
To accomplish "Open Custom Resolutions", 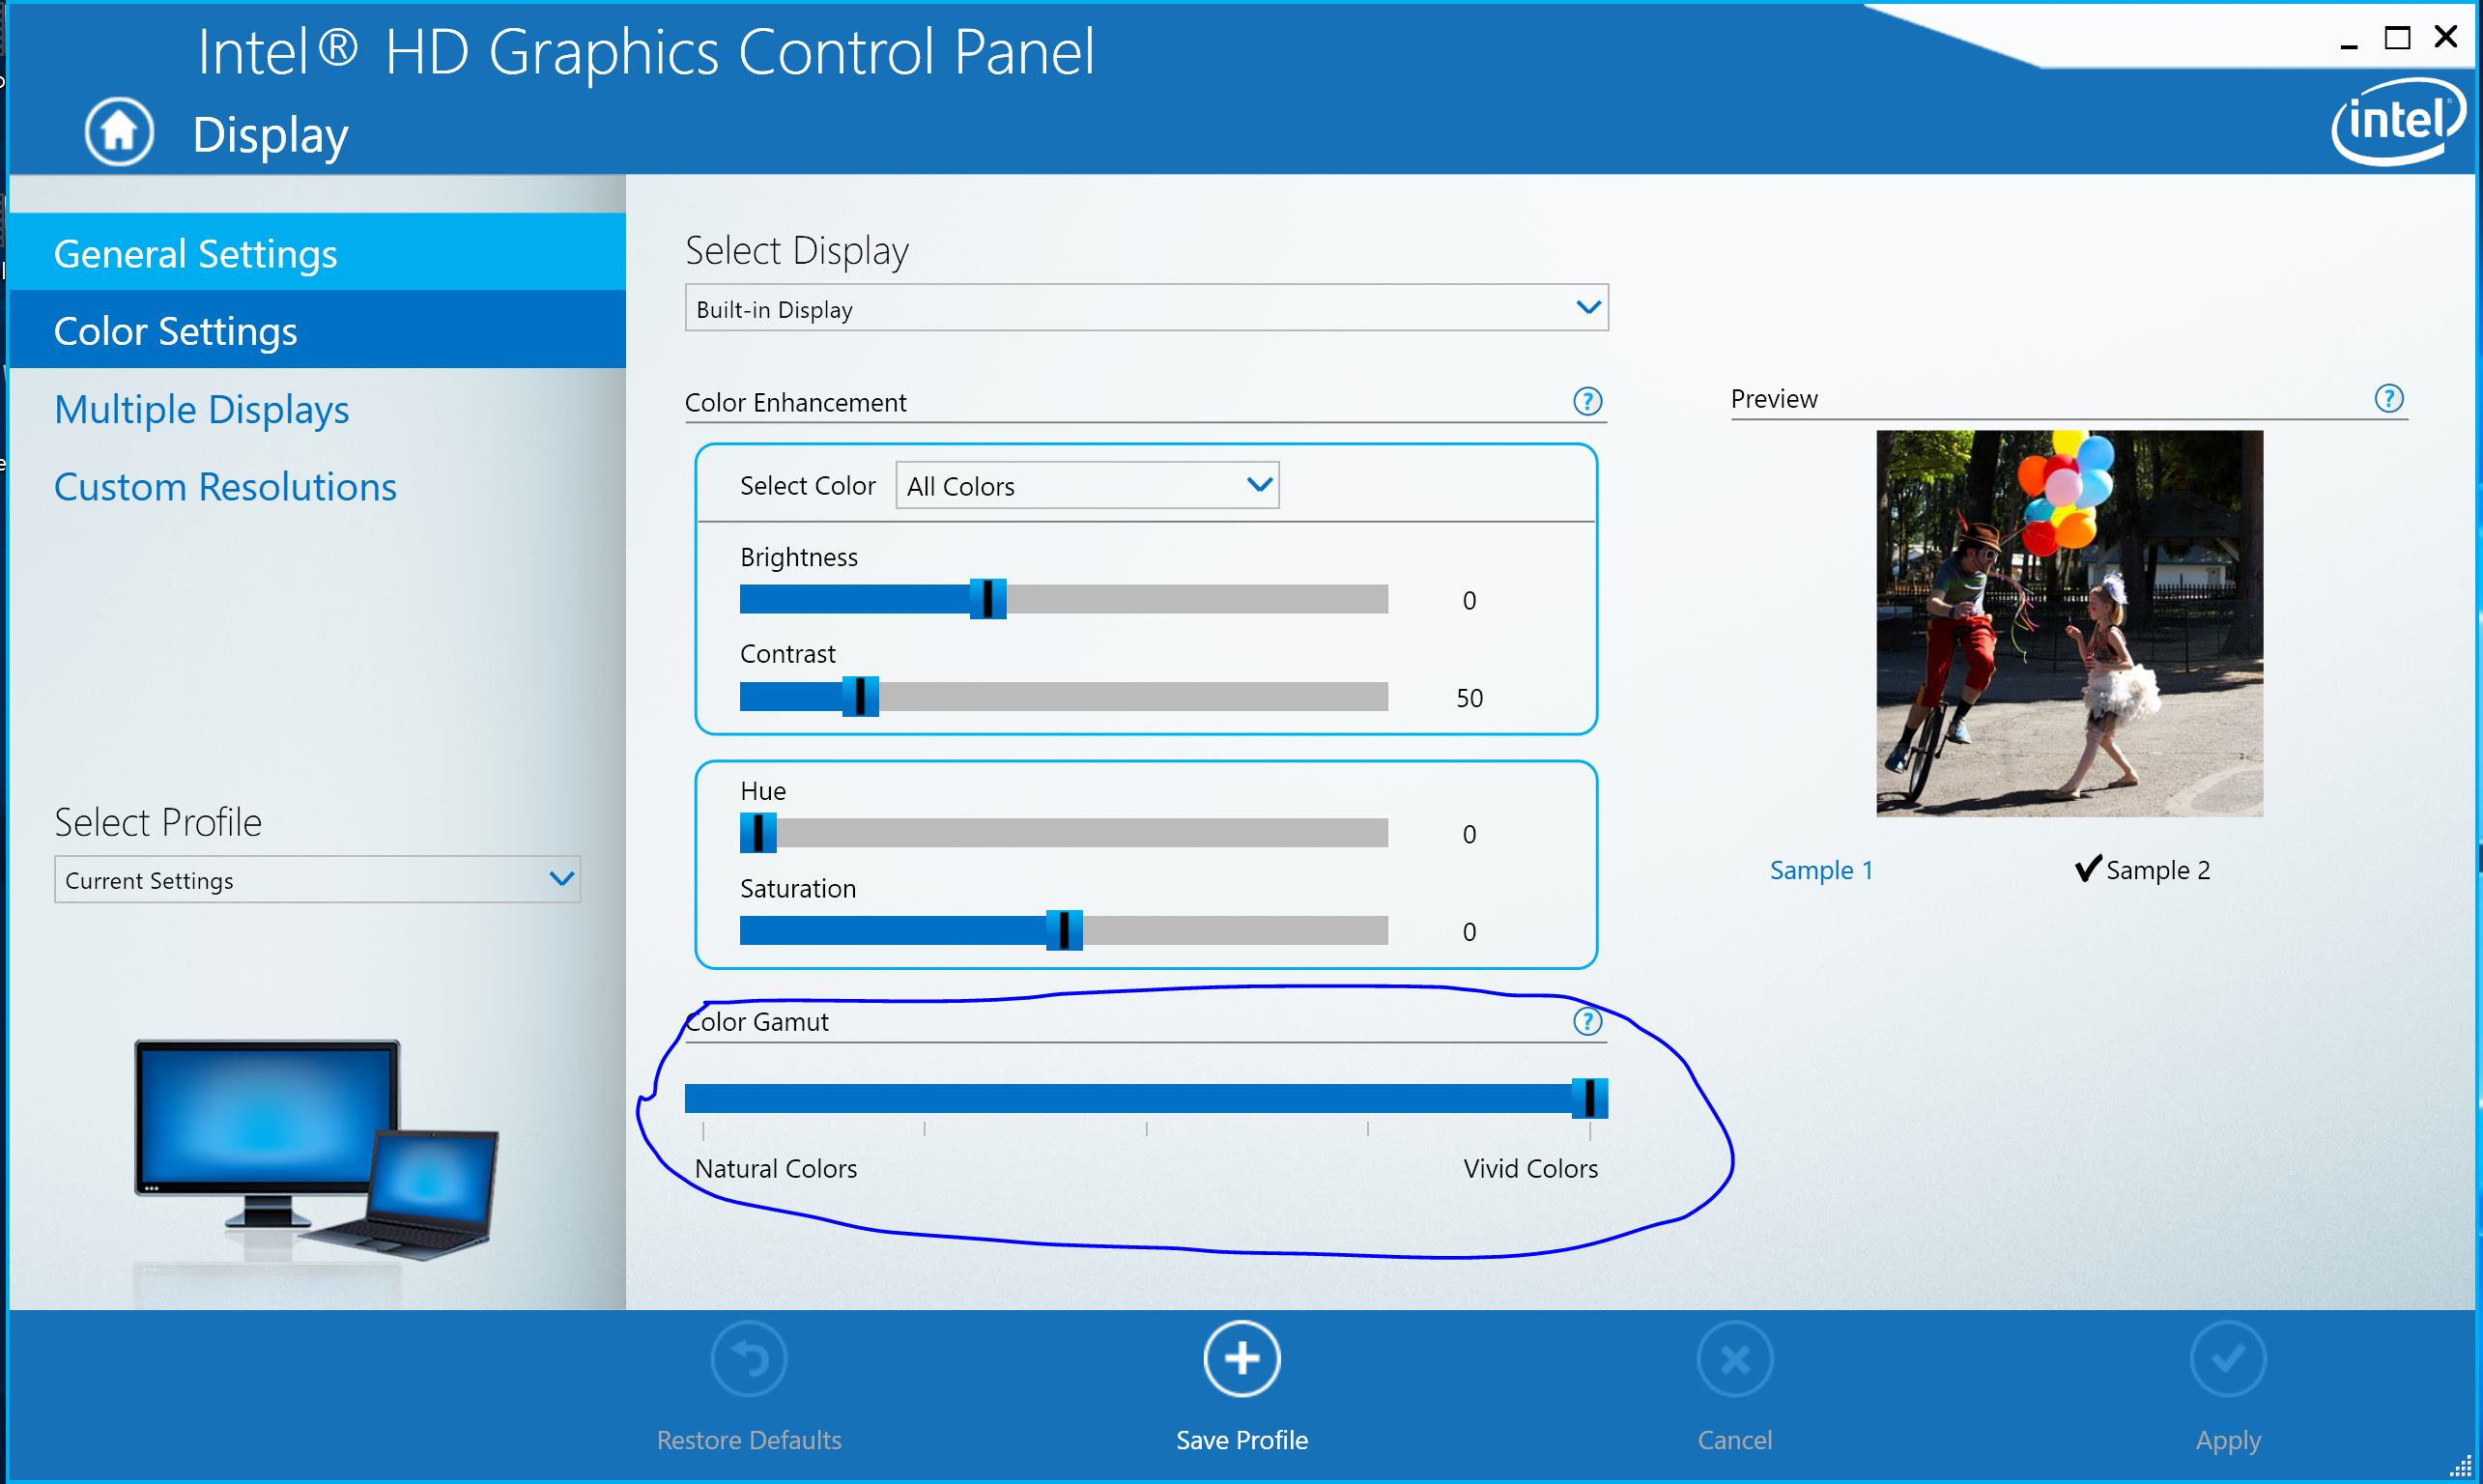I will (x=225, y=487).
